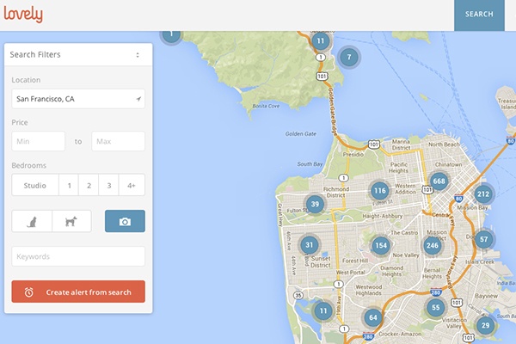Click the Haight-Ashbury map label

383,216
